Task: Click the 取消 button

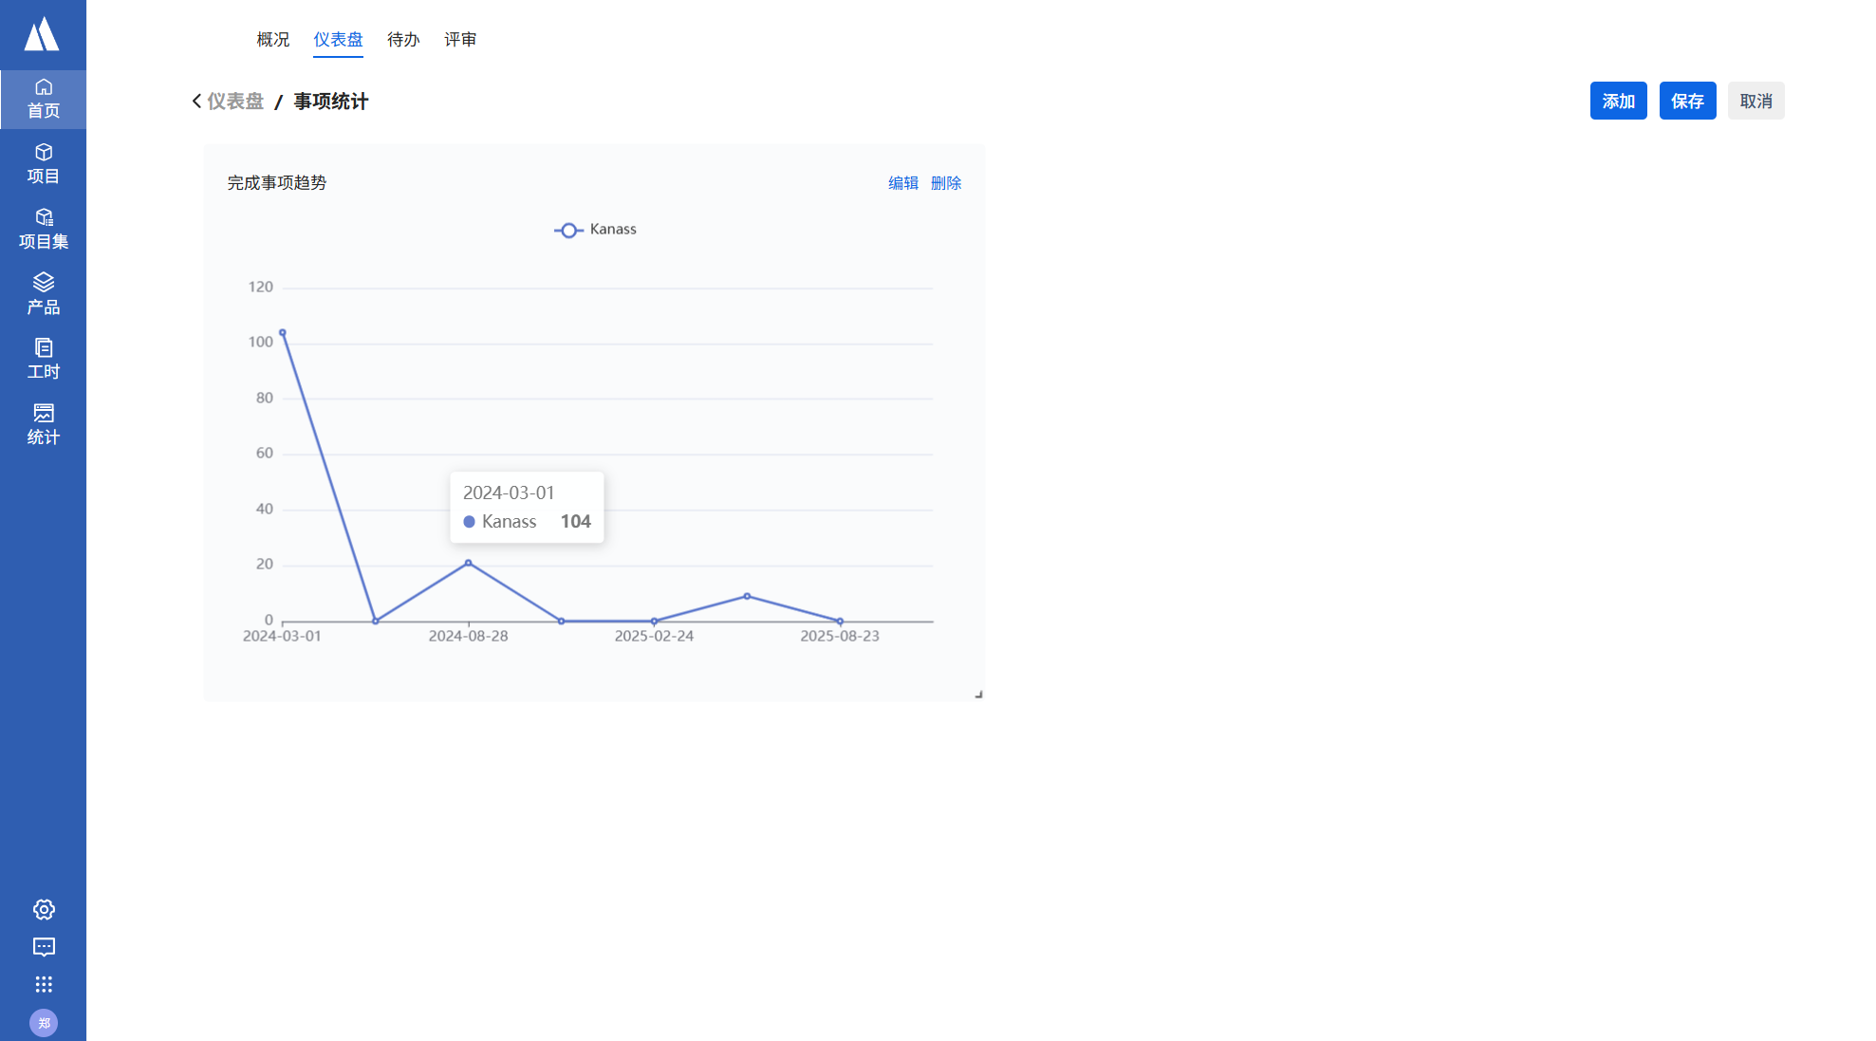Action: (x=1755, y=101)
